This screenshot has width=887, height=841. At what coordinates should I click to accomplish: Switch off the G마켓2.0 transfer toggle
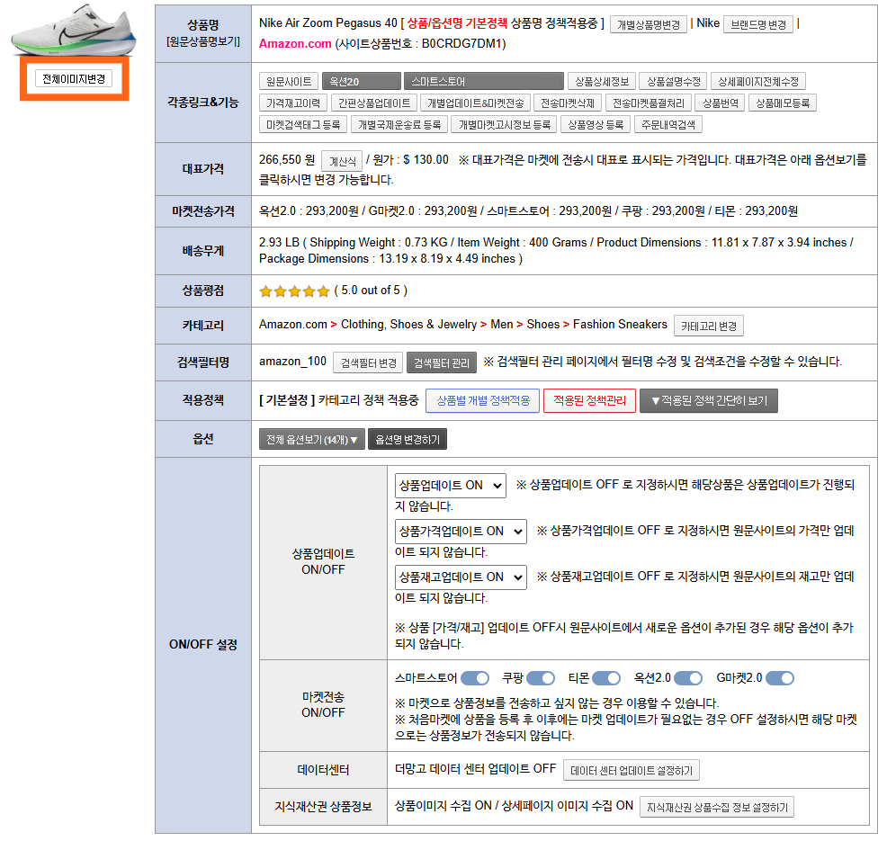point(780,677)
